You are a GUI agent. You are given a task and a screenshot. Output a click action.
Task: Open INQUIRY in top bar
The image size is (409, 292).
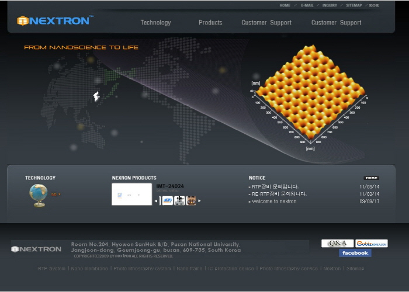click(330, 5)
